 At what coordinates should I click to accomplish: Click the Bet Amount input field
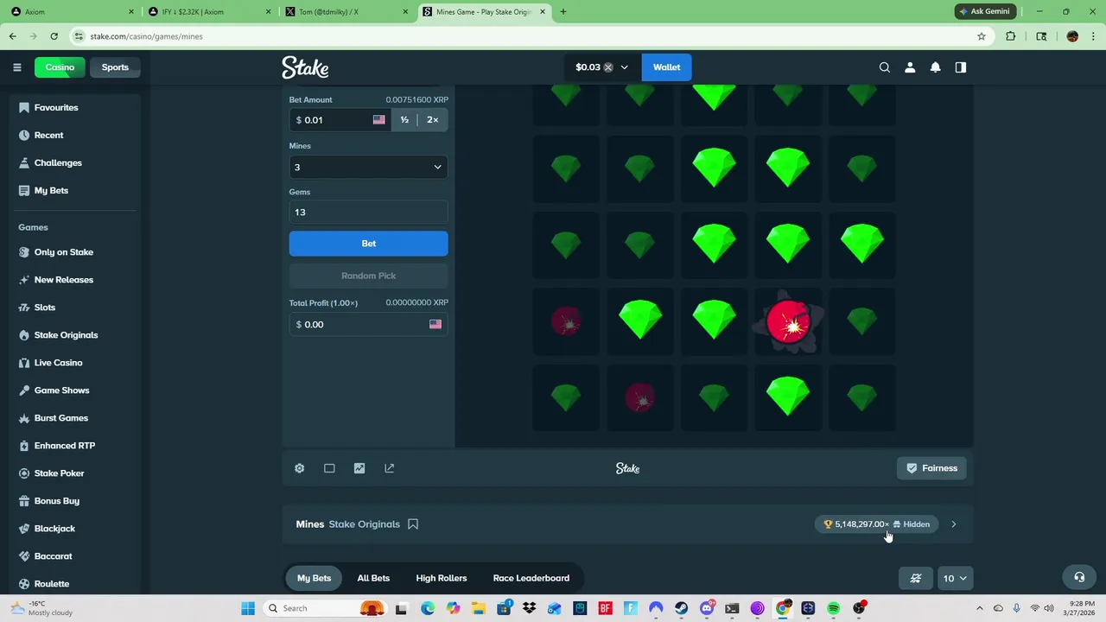[x=339, y=120]
